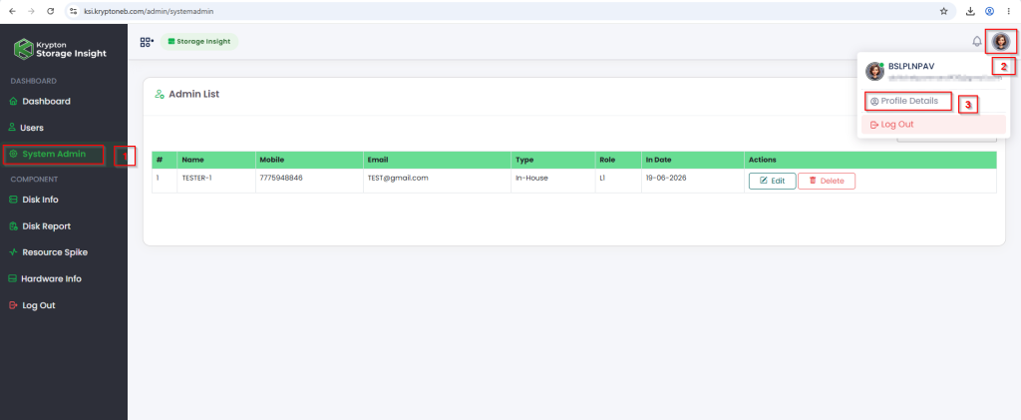Open Disk Info in the sidebar

[x=34, y=200]
